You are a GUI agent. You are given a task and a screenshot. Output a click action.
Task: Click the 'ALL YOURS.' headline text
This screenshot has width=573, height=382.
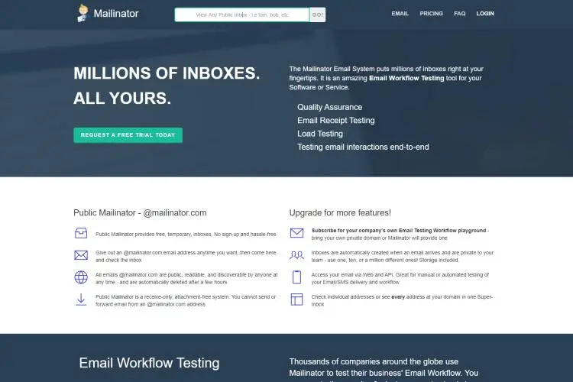tap(122, 99)
